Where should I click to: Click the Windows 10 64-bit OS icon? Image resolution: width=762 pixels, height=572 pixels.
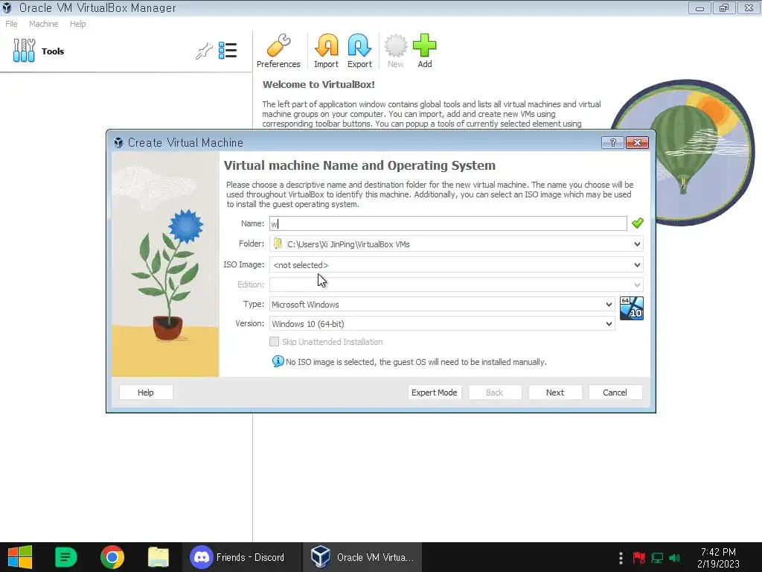point(631,308)
